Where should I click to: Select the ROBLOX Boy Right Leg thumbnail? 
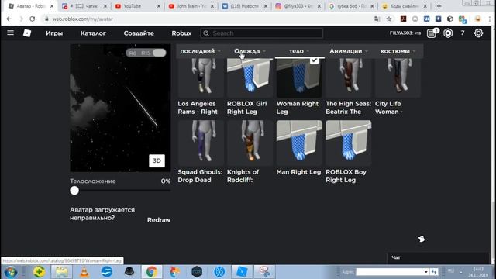(x=349, y=143)
